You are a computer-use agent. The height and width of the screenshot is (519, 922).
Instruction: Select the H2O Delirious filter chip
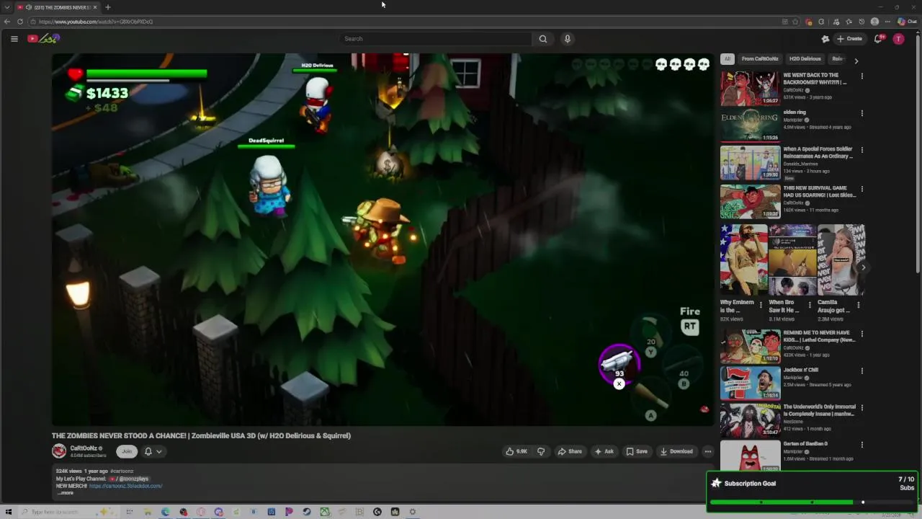[805, 59]
